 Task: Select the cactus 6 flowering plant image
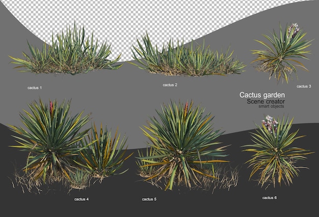coord(277,151)
